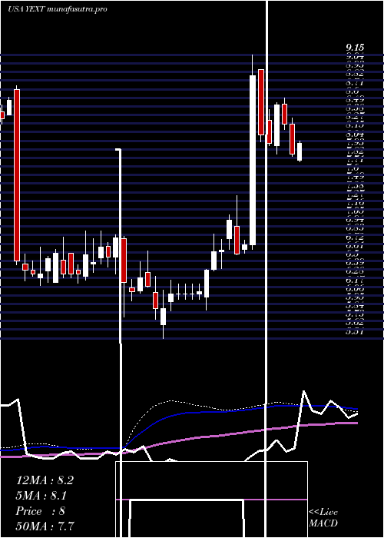Click the '50MA : 7.7' readout

45,526
